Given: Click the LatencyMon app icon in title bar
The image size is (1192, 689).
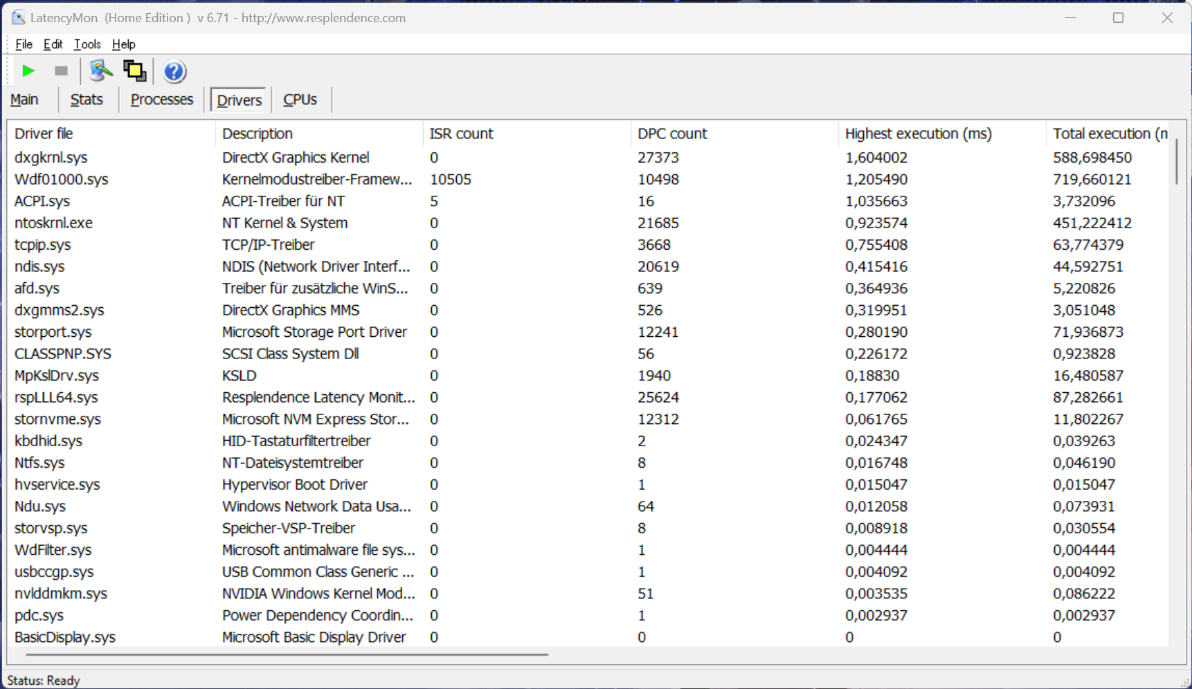Looking at the screenshot, I should click(x=19, y=18).
